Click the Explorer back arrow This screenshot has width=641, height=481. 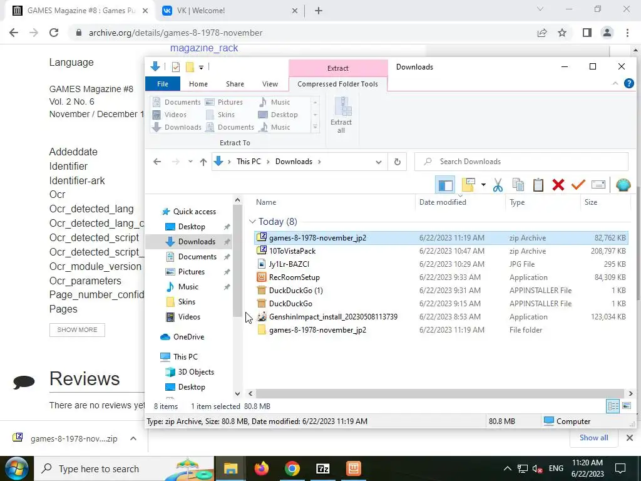pyautogui.click(x=157, y=162)
